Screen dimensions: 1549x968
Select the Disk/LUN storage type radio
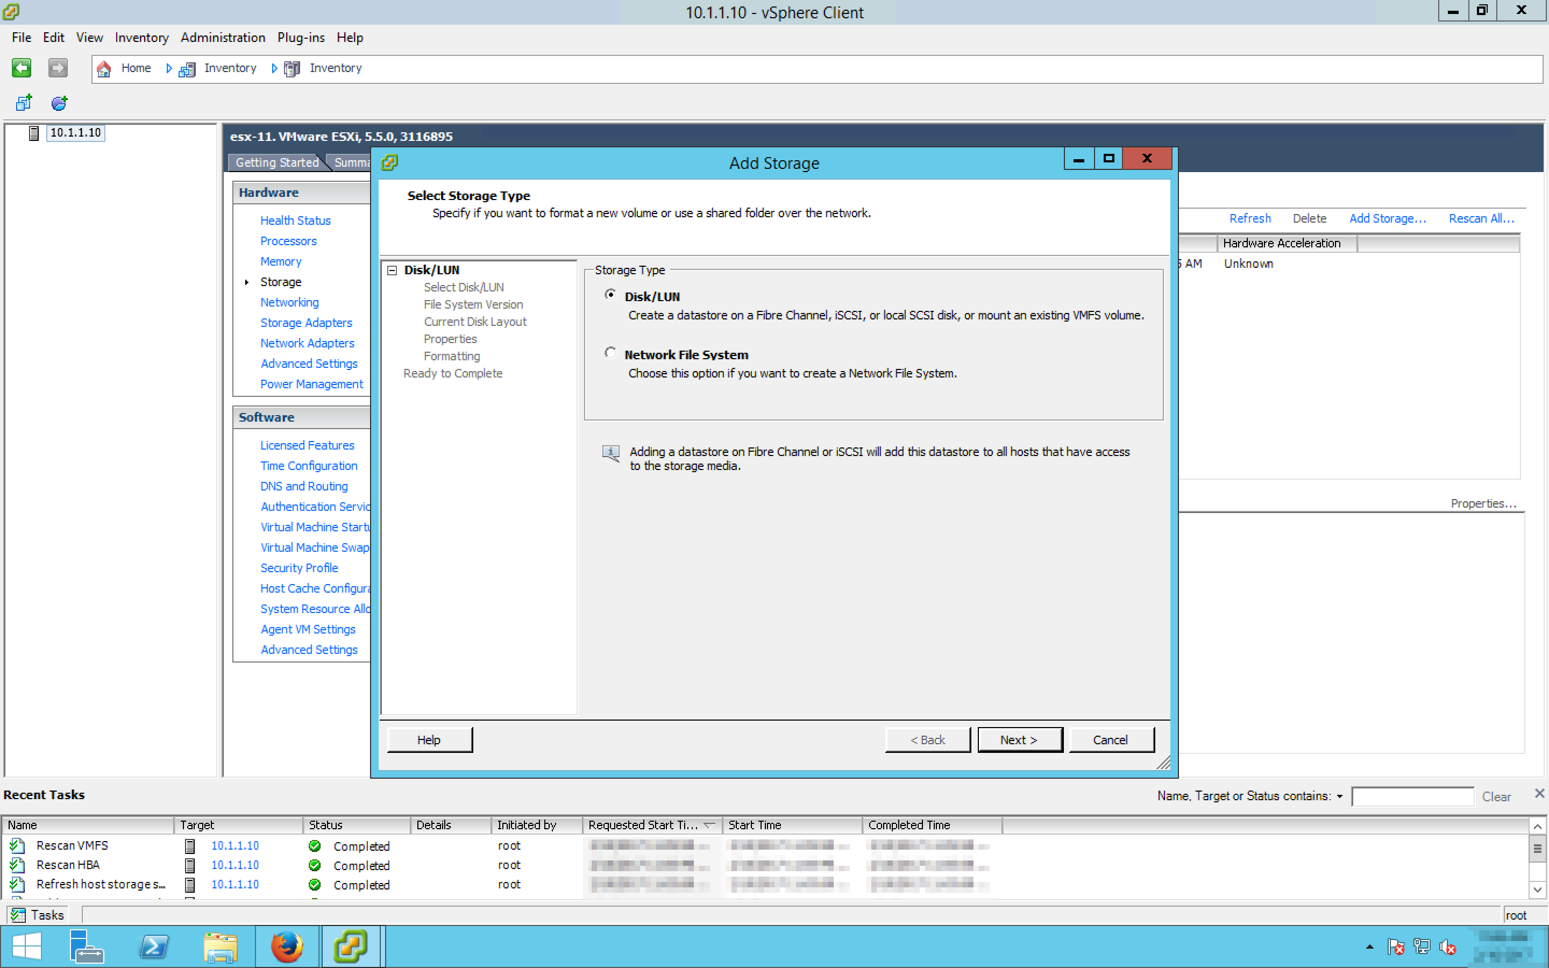(610, 295)
